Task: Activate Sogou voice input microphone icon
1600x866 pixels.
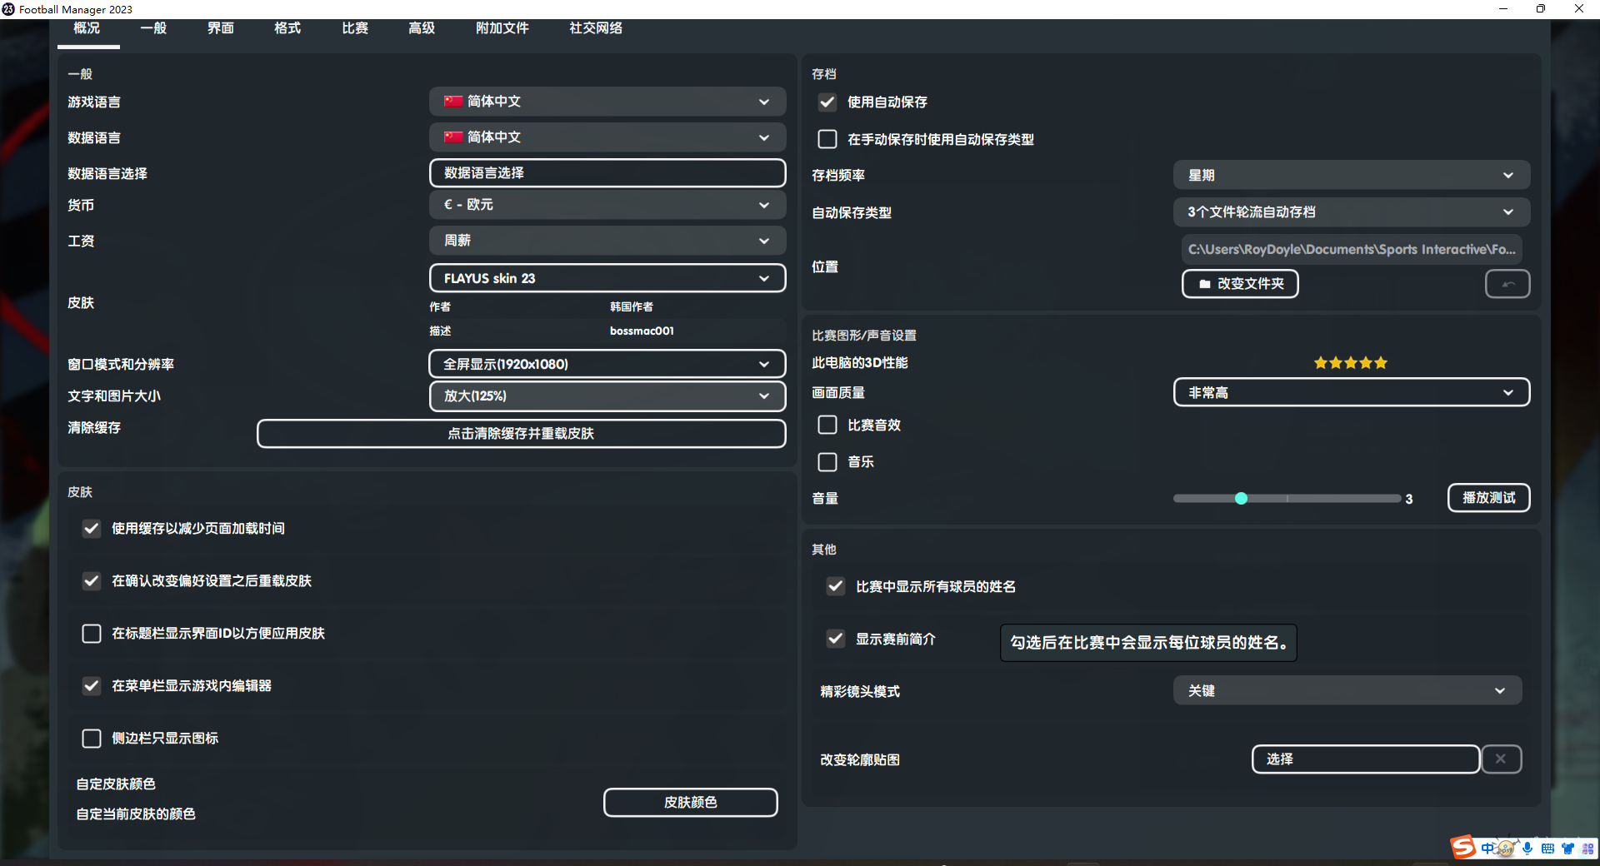Action: click(1527, 849)
